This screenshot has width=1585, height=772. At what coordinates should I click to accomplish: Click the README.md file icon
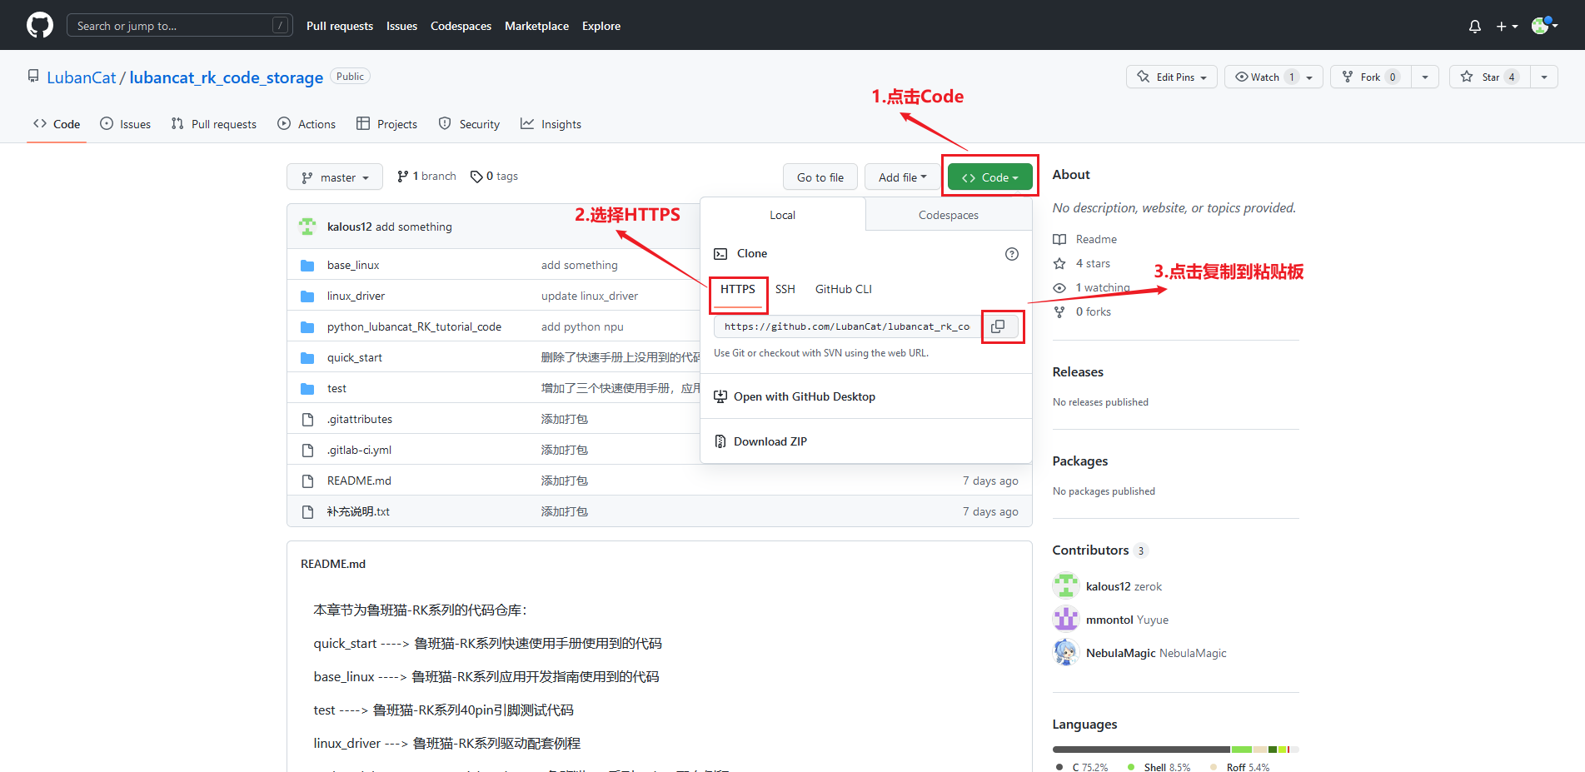point(307,481)
